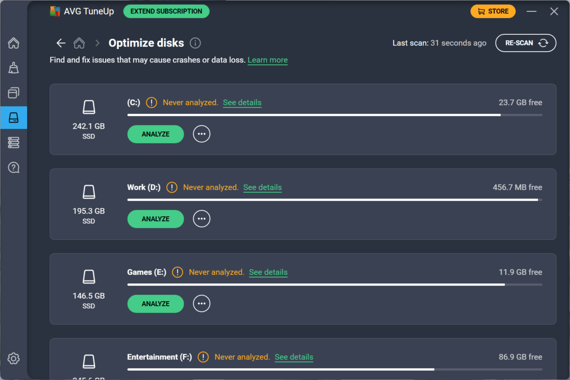Click the back arrow icon
Image resolution: width=570 pixels, height=380 pixels.
(61, 43)
